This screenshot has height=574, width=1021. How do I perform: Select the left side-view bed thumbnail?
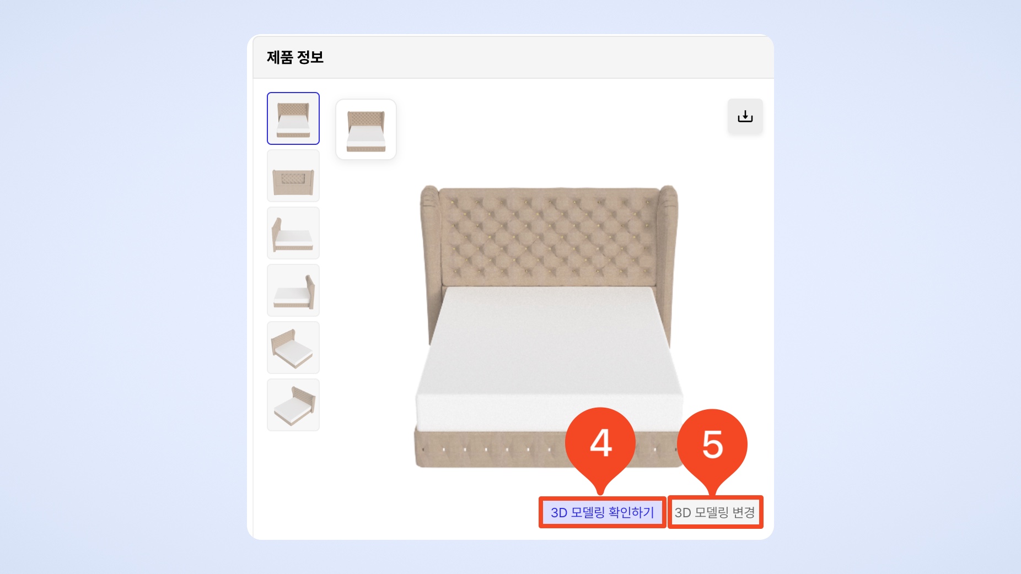[x=293, y=233]
